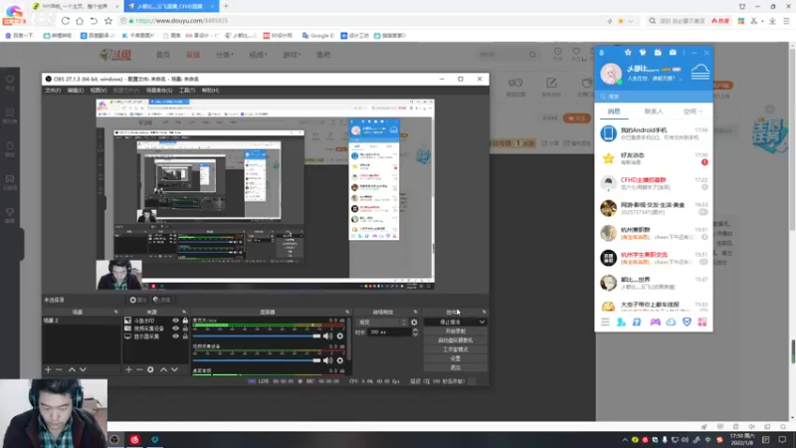This screenshot has width=796, height=448.
Task: Open source properties gear in sources toolbar
Action: tap(150, 369)
